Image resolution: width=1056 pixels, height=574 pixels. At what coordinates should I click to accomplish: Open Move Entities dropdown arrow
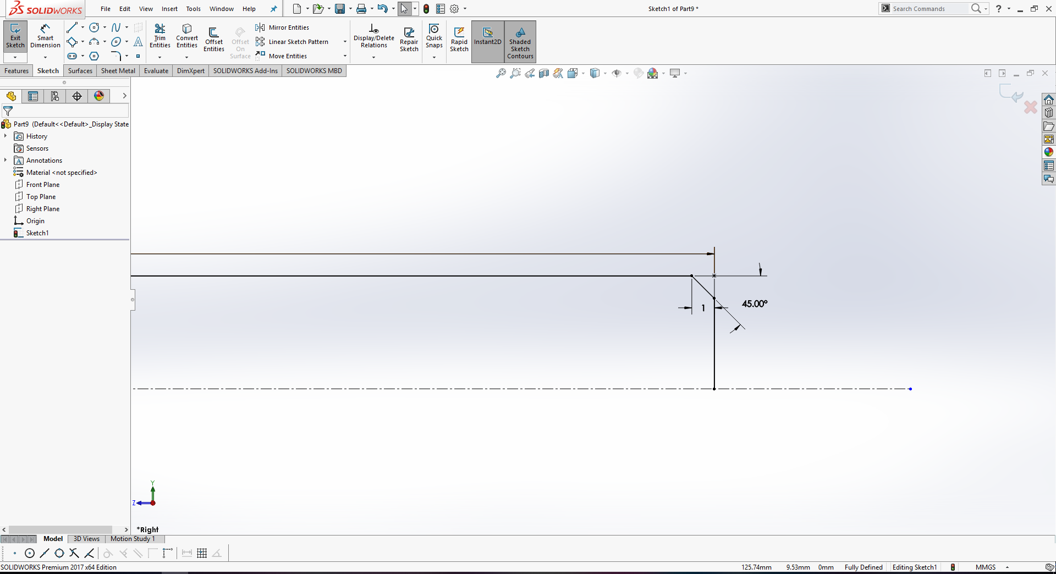tap(345, 56)
